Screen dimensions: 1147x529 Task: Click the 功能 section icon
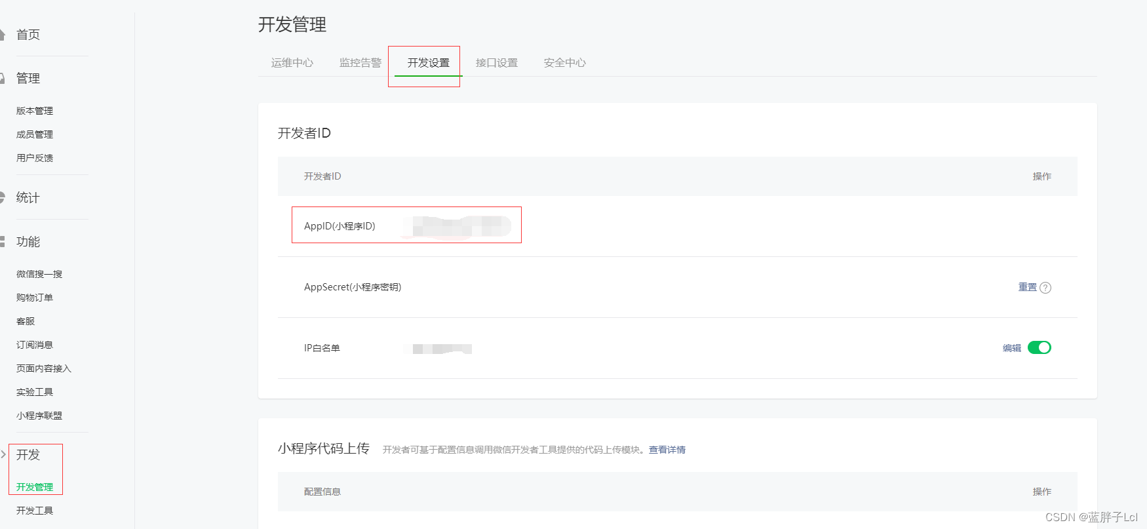tap(2, 242)
